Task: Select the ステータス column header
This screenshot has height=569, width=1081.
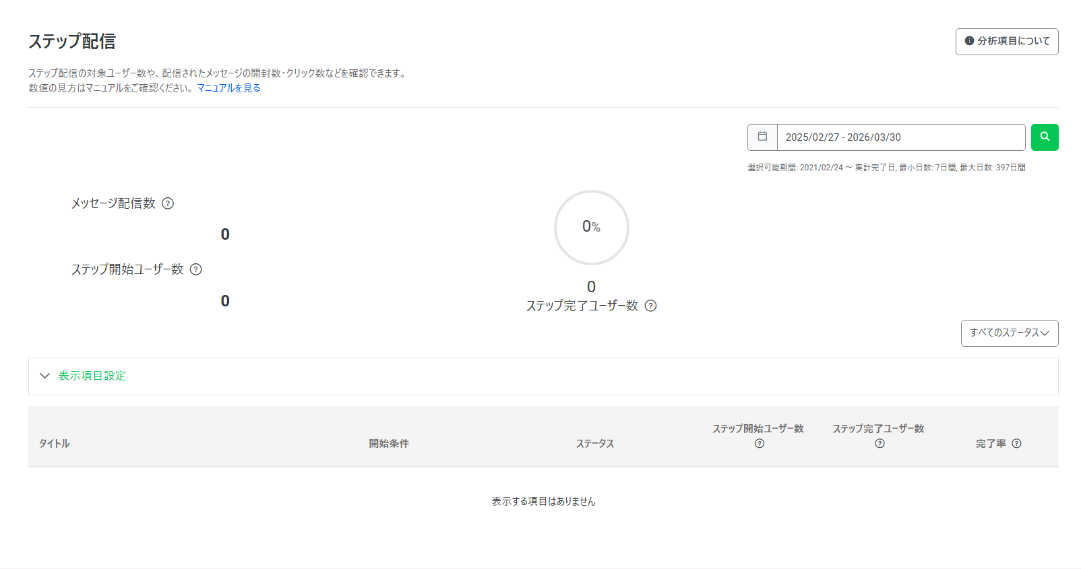Action: point(594,443)
